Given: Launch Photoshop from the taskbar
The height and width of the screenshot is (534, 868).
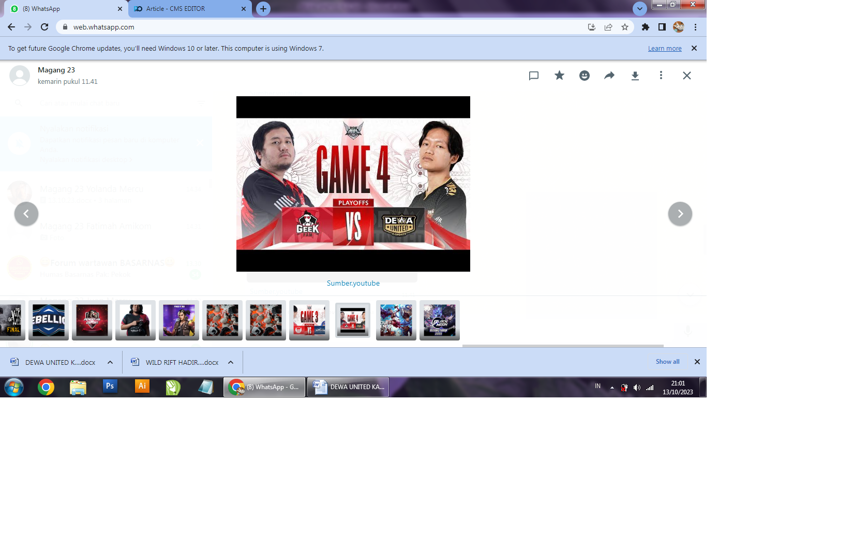Looking at the screenshot, I should [x=110, y=387].
